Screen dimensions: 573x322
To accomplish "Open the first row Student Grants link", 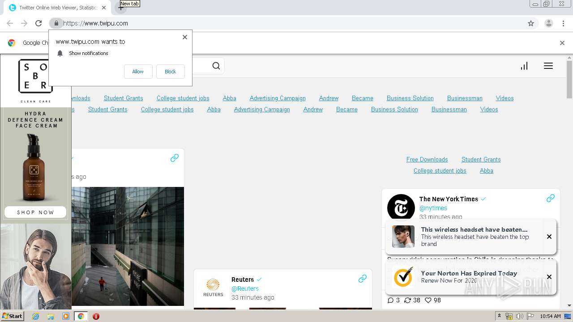I will click(x=124, y=98).
